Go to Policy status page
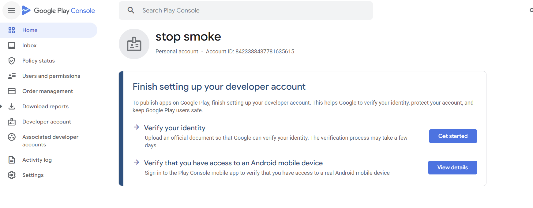 pos(49,61)
